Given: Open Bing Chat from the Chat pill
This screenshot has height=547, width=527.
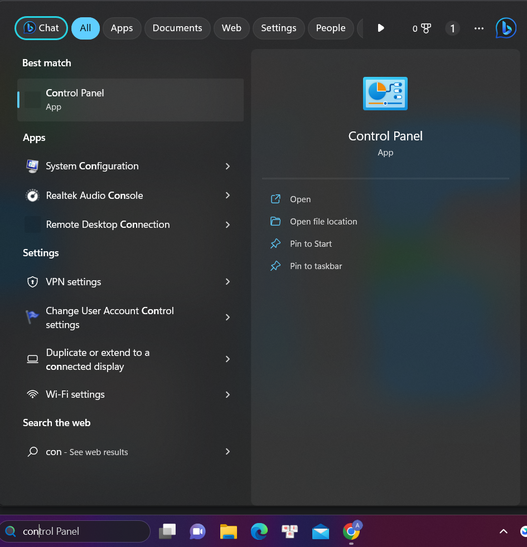Looking at the screenshot, I should point(41,28).
